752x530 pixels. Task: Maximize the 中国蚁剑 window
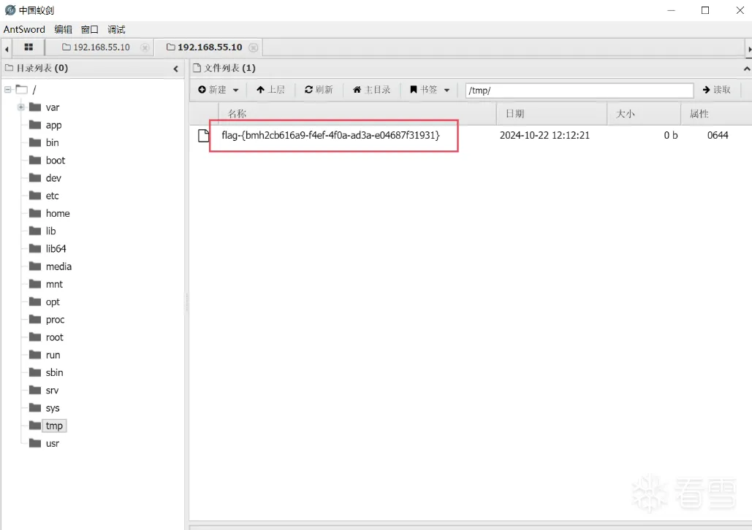pyautogui.click(x=705, y=10)
